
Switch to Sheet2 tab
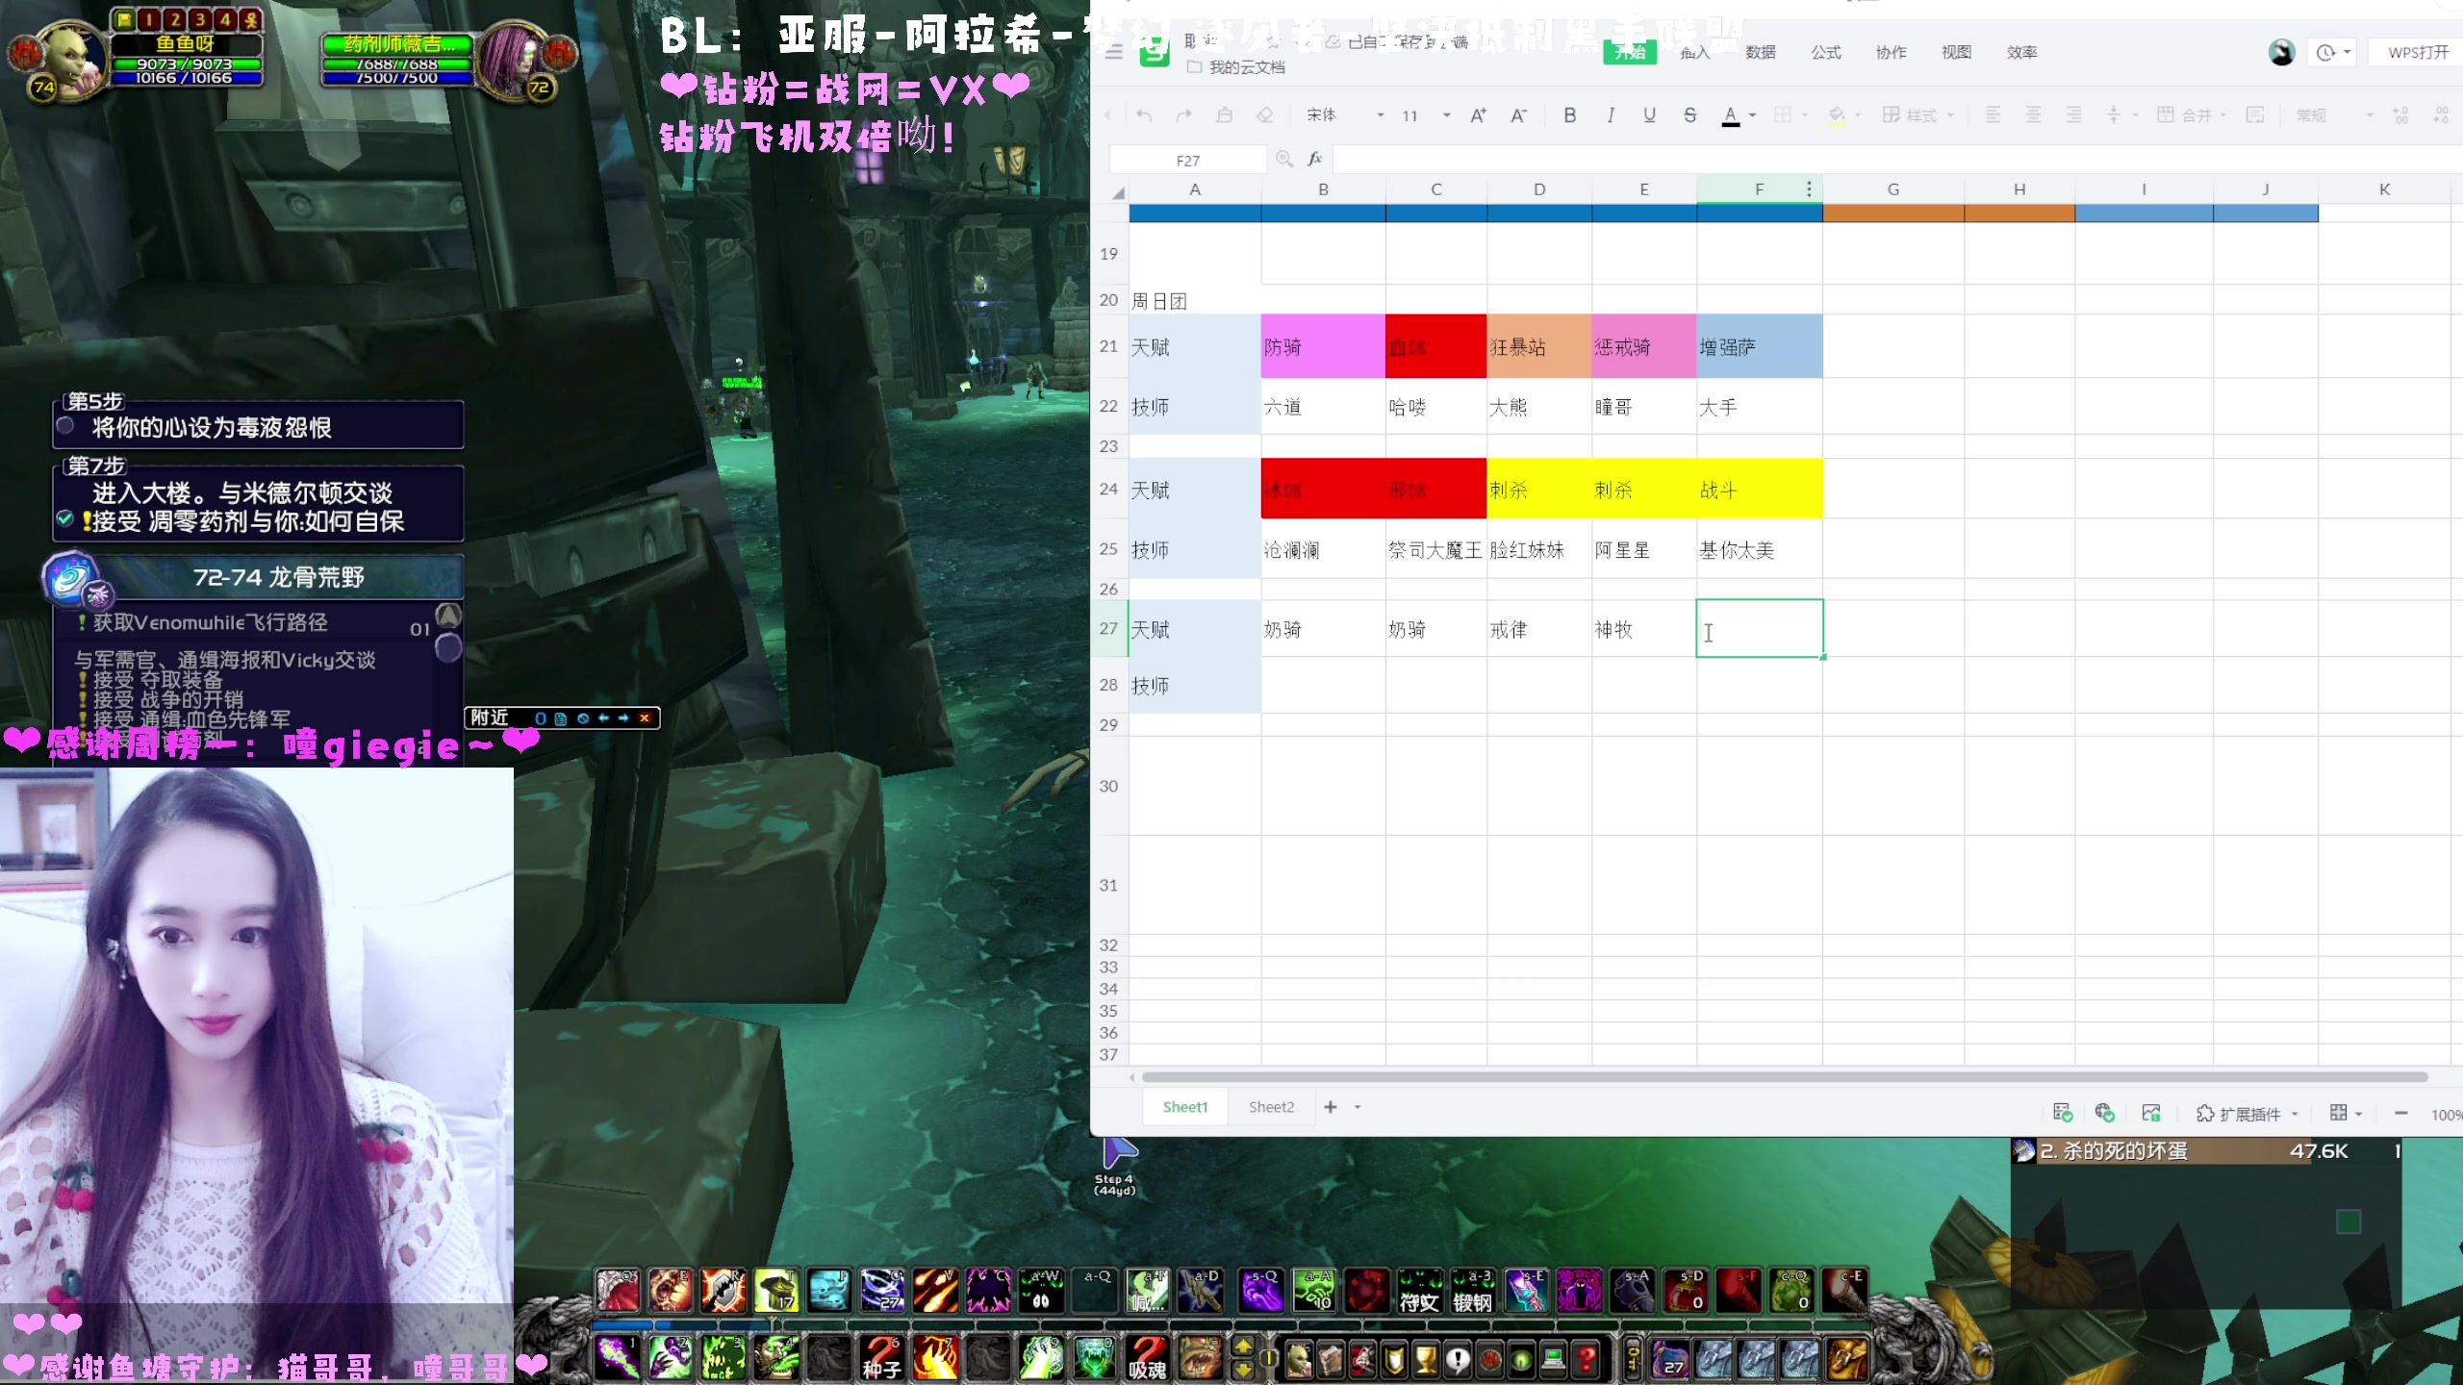click(x=1271, y=1107)
